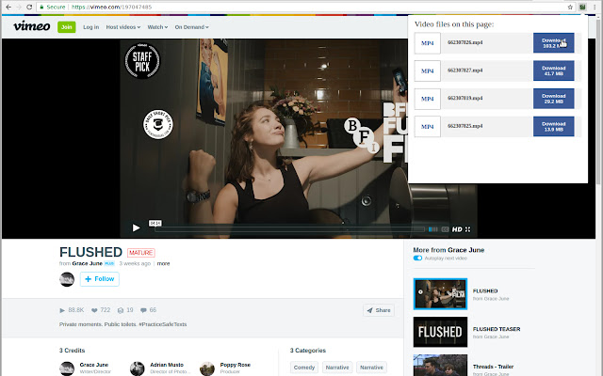Open the browser menu icon
Viewport: 603px width, 376px height.
(595, 7)
